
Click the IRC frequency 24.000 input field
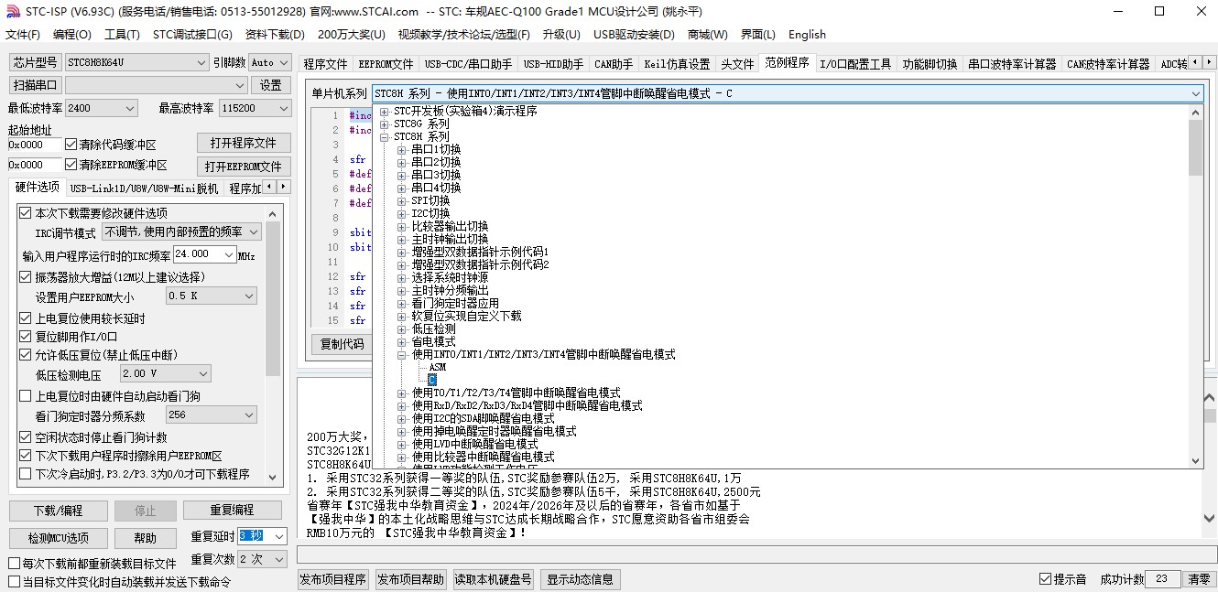pos(197,254)
